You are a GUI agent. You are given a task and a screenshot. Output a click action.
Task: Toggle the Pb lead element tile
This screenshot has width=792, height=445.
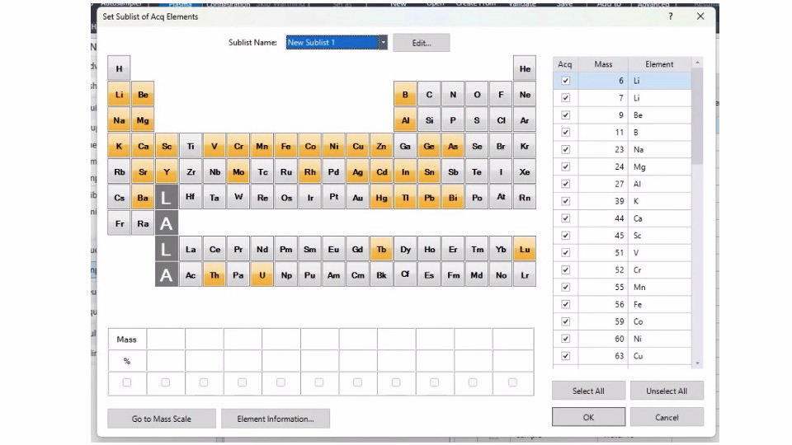(x=430, y=198)
